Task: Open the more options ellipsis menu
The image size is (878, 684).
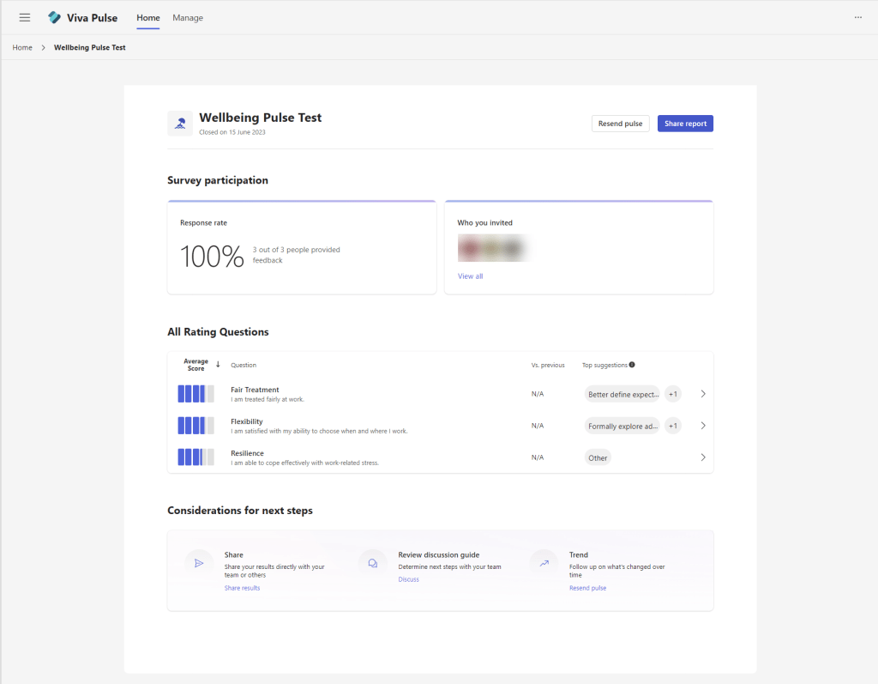Action: coord(857,17)
